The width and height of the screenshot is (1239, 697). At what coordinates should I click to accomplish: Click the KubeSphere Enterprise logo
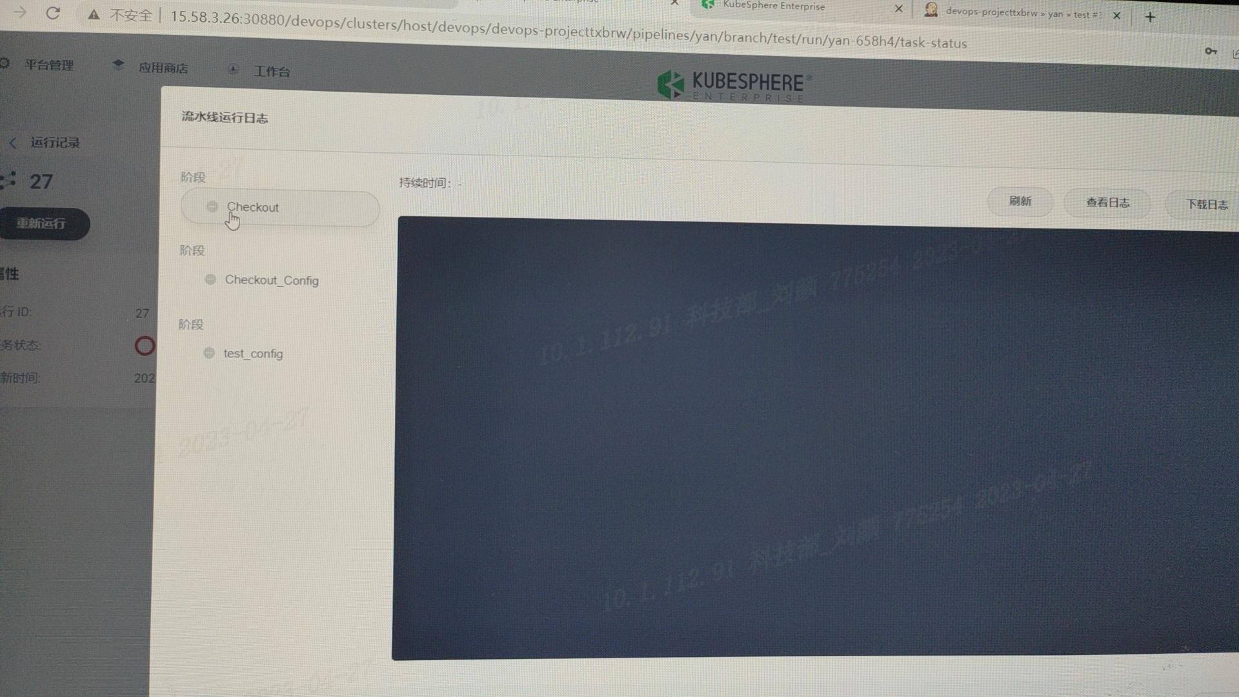pos(732,85)
